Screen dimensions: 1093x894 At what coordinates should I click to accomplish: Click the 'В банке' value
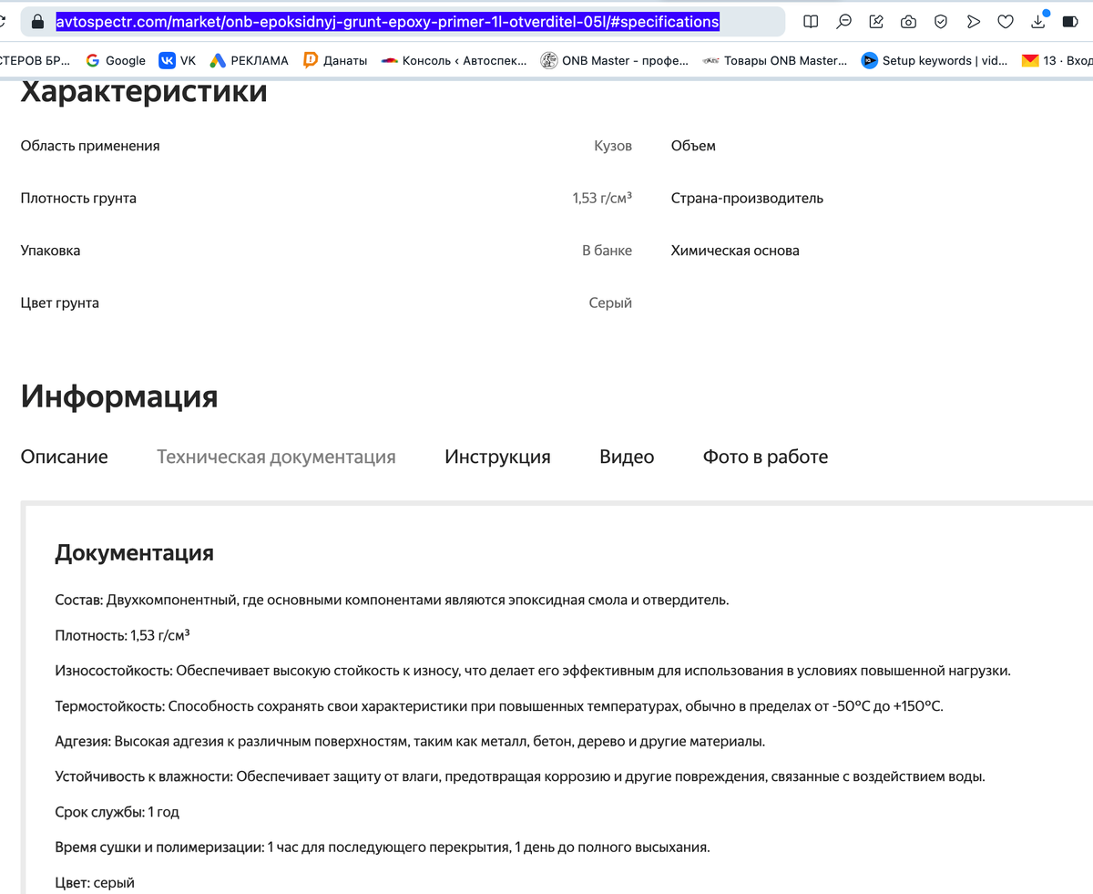click(x=607, y=251)
